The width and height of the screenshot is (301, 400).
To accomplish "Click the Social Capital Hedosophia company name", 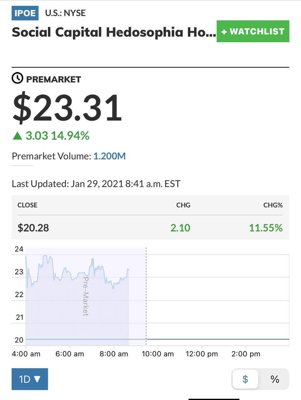I will coord(113,32).
